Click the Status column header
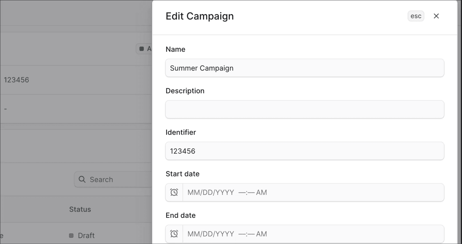 pyautogui.click(x=80, y=209)
